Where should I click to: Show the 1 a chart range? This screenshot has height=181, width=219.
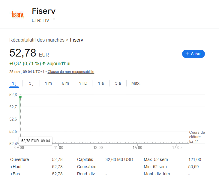pos(101,83)
